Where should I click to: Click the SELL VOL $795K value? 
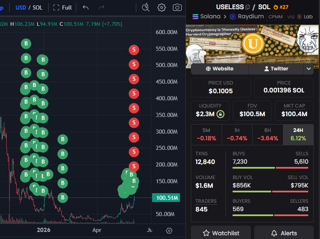[300, 185]
